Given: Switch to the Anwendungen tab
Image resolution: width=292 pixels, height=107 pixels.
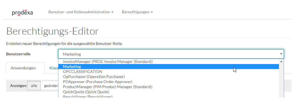Looking at the screenshot, I should (x=25, y=68).
